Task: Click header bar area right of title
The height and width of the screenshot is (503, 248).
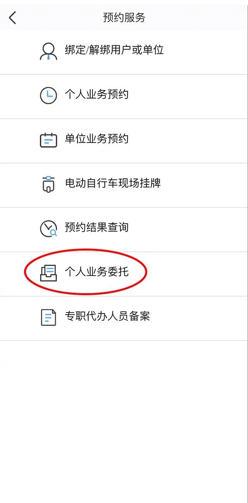Action: click(x=197, y=17)
